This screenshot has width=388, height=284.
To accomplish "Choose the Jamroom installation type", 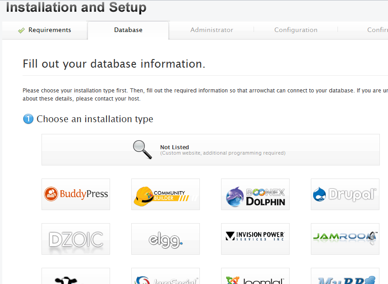I will pyautogui.click(x=345, y=239).
